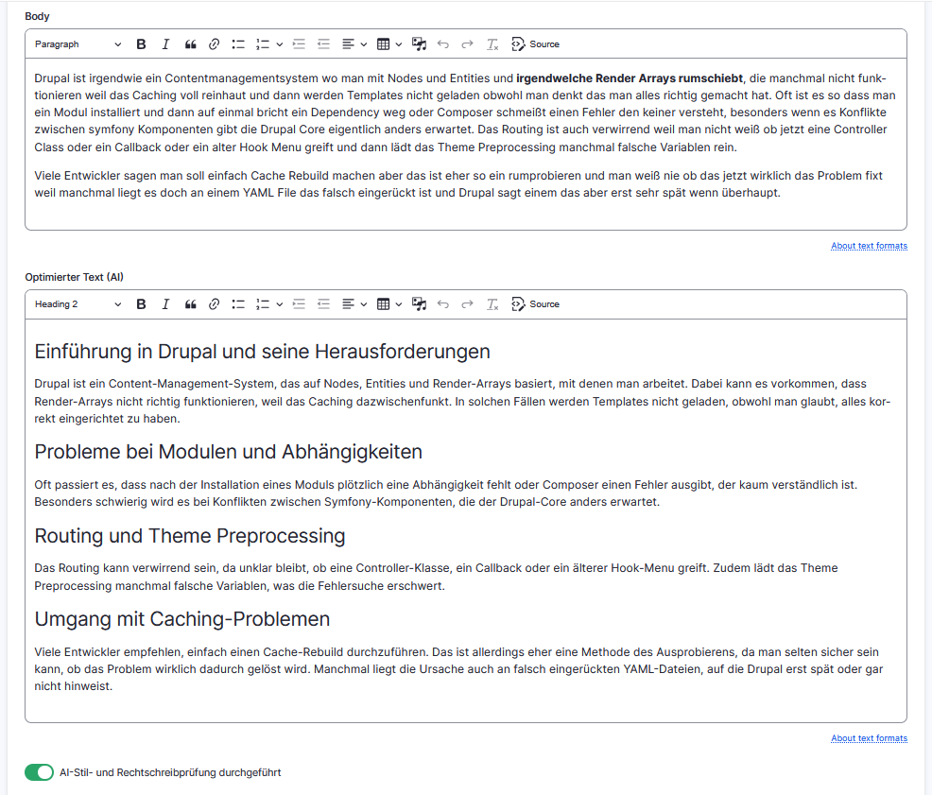Click inside the Optimierter Text editing area
932x795 pixels.
(x=463, y=520)
